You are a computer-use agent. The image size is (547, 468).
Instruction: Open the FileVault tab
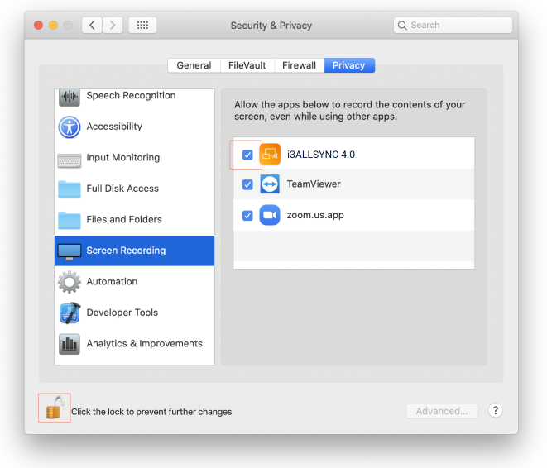coord(247,65)
